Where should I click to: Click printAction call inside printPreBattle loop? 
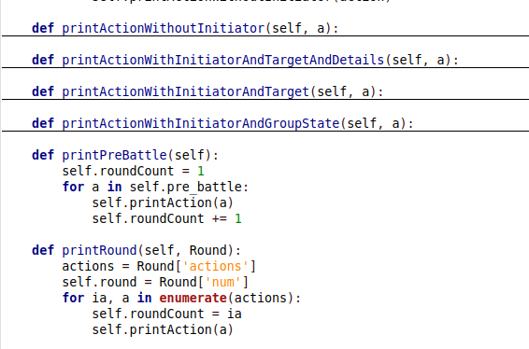point(170,202)
